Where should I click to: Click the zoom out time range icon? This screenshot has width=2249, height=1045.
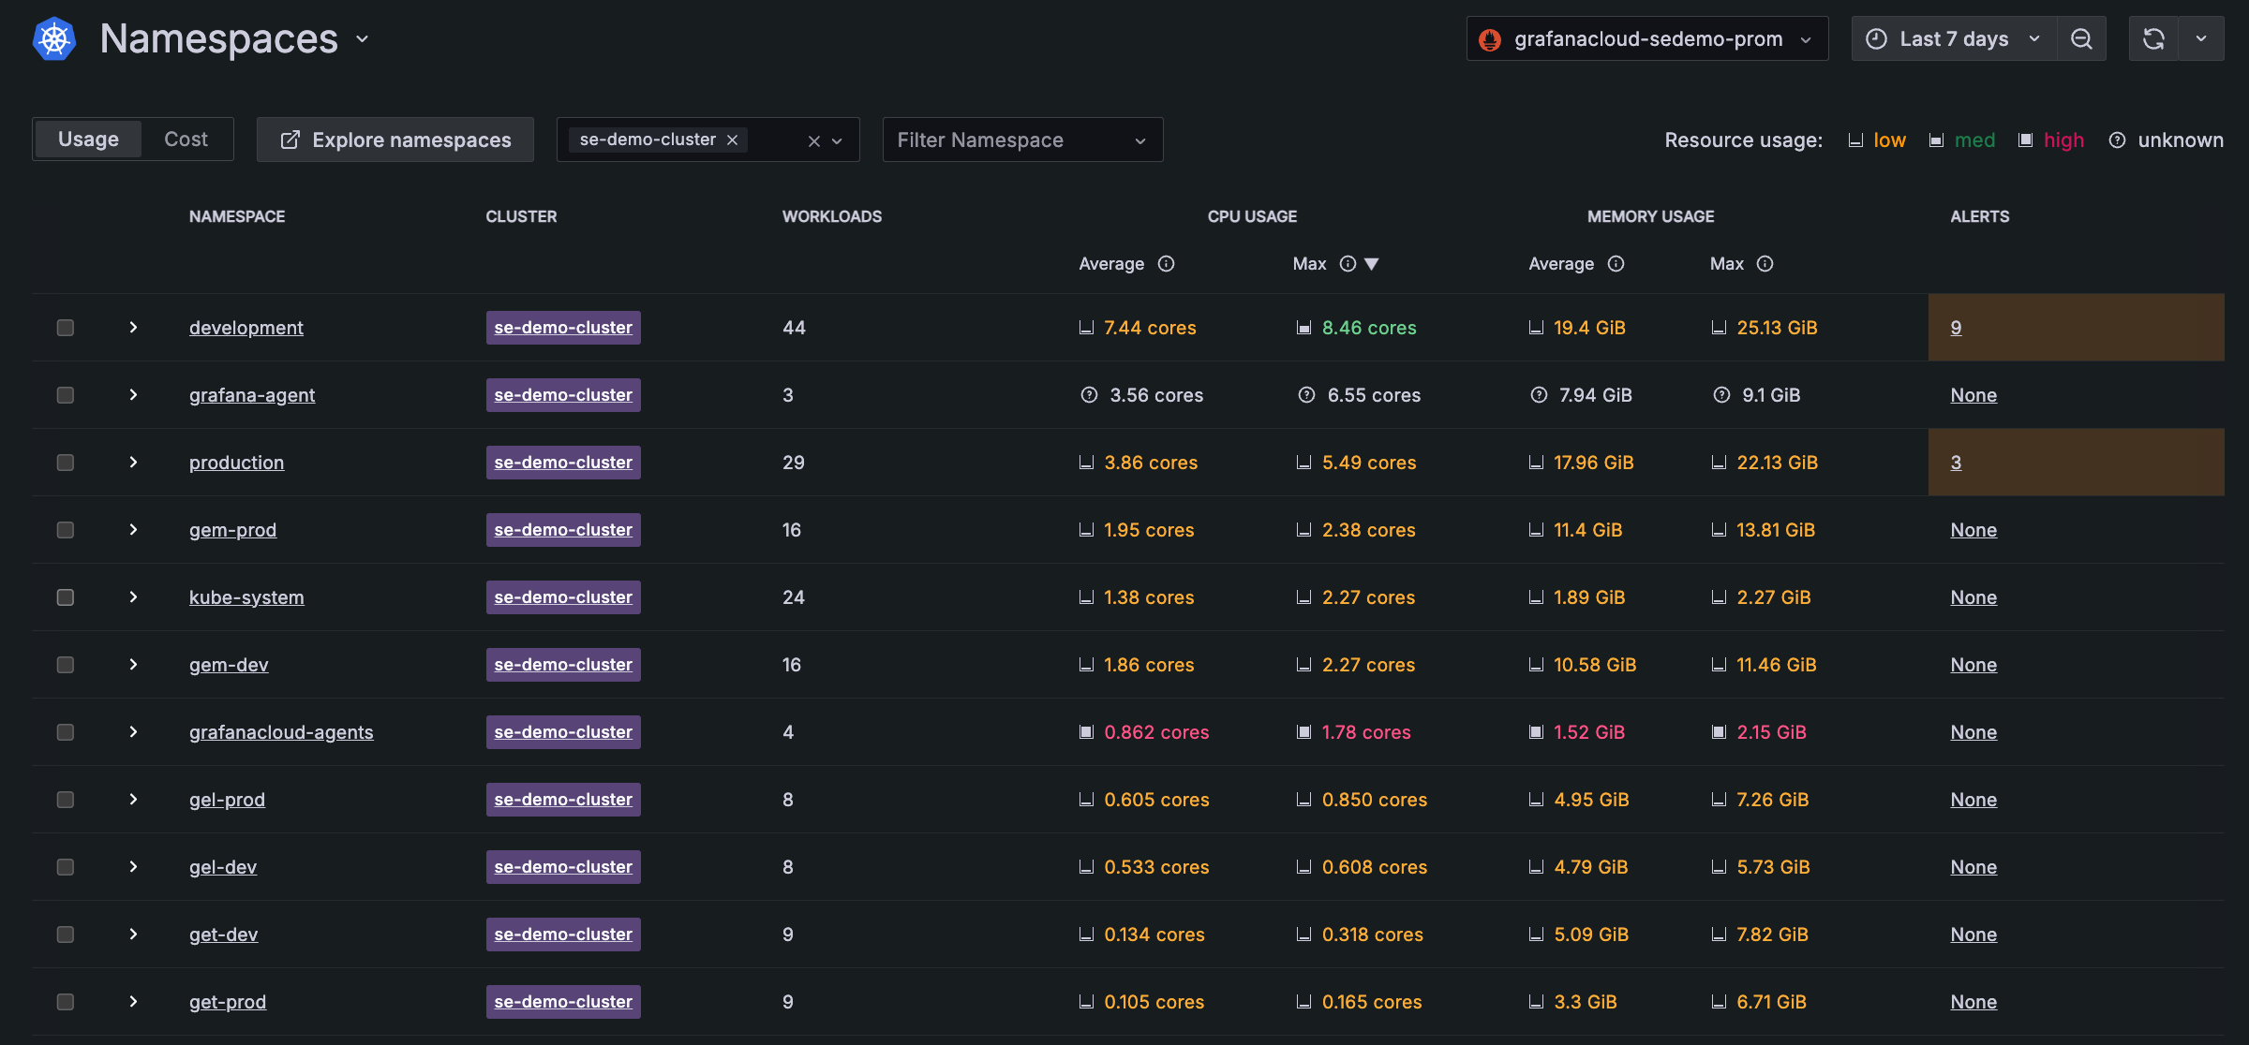click(2081, 39)
